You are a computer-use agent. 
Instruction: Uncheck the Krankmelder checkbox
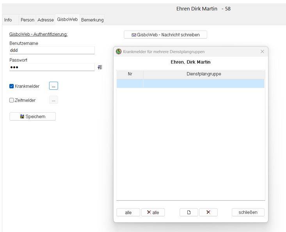pyautogui.click(x=12, y=86)
